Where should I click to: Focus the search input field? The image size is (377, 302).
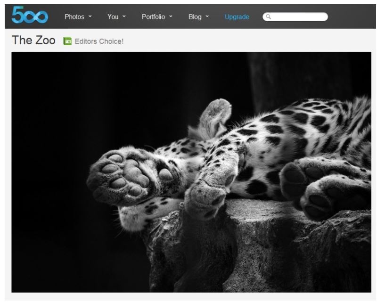[x=295, y=16]
